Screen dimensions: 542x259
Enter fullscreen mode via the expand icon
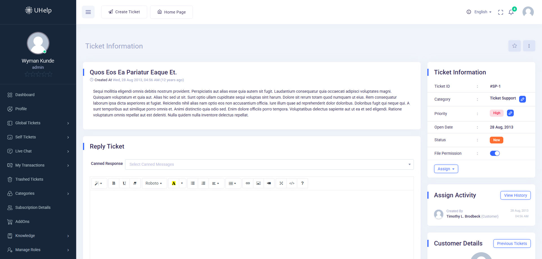(501, 12)
